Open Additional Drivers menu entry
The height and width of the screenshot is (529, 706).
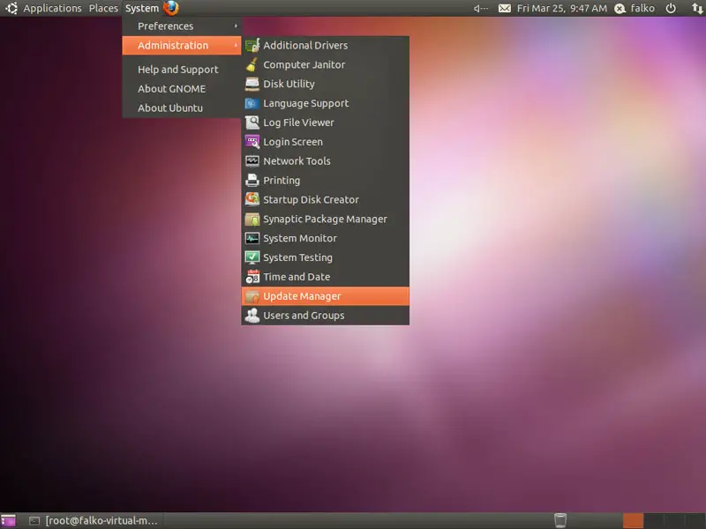point(326,45)
